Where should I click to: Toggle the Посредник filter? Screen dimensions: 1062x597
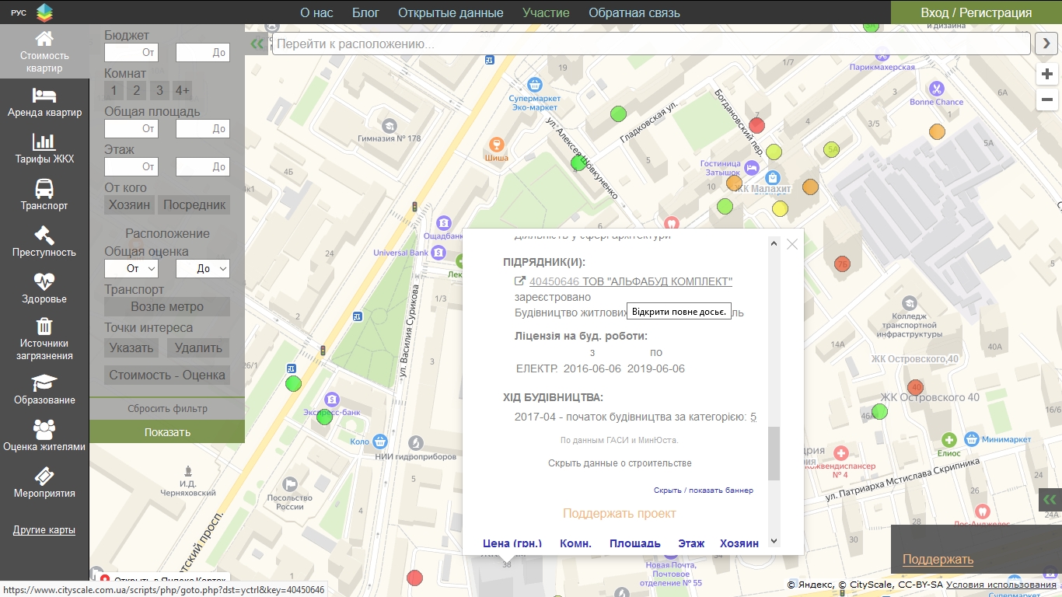tap(194, 204)
